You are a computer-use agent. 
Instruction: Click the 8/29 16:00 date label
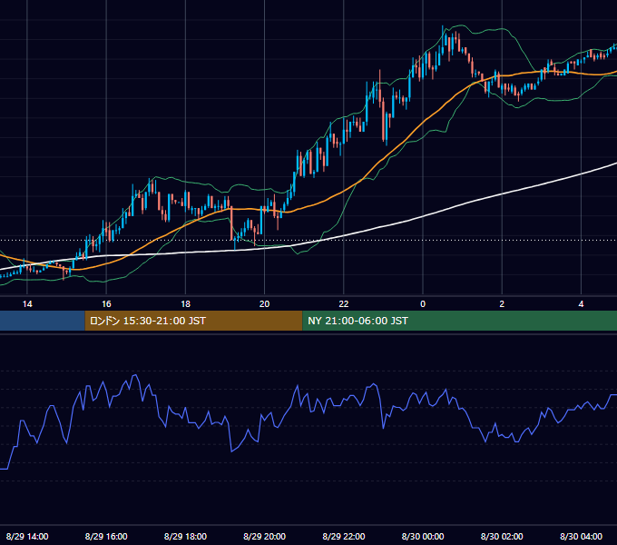pyautogui.click(x=106, y=536)
